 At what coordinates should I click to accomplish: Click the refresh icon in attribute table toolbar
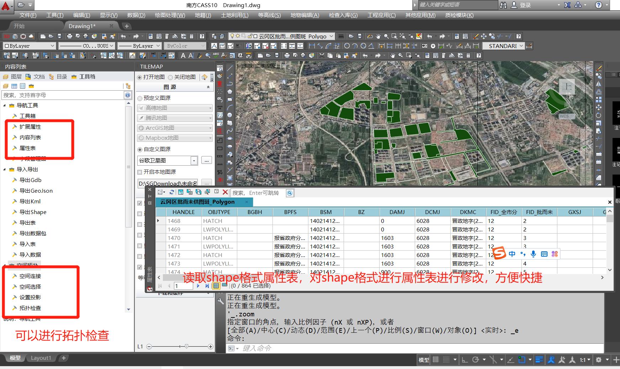click(172, 192)
